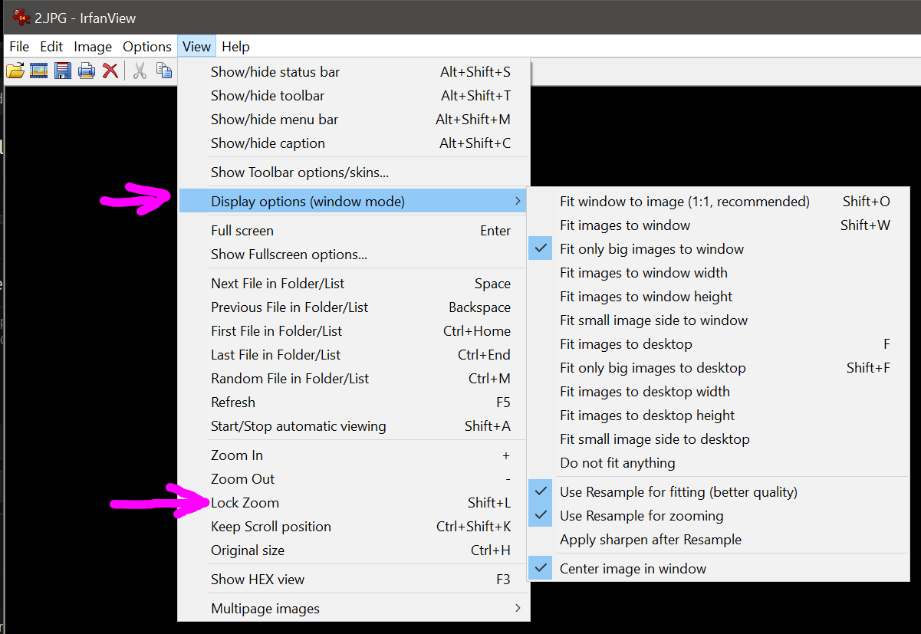The height and width of the screenshot is (634, 921).
Task: Select Fit only big images to desktop
Action: 719,368
